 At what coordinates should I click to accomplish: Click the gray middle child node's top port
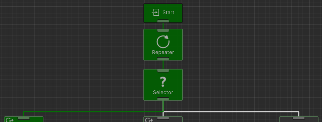(x=163, y=118)
